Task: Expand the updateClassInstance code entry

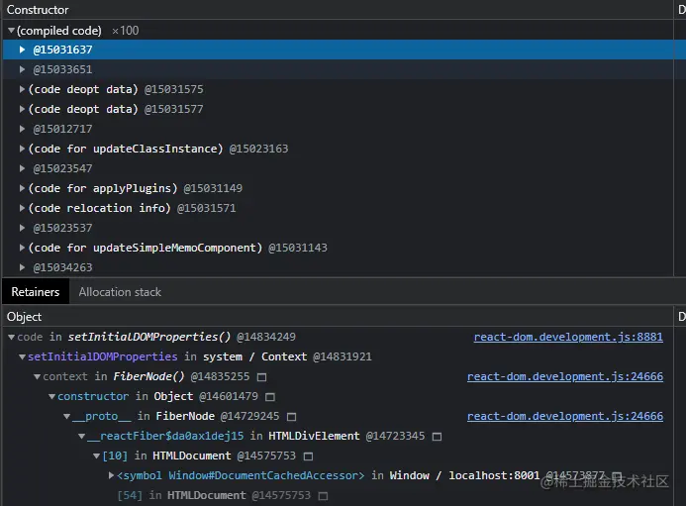Action: pyautogui.click(x=23, y=149)
